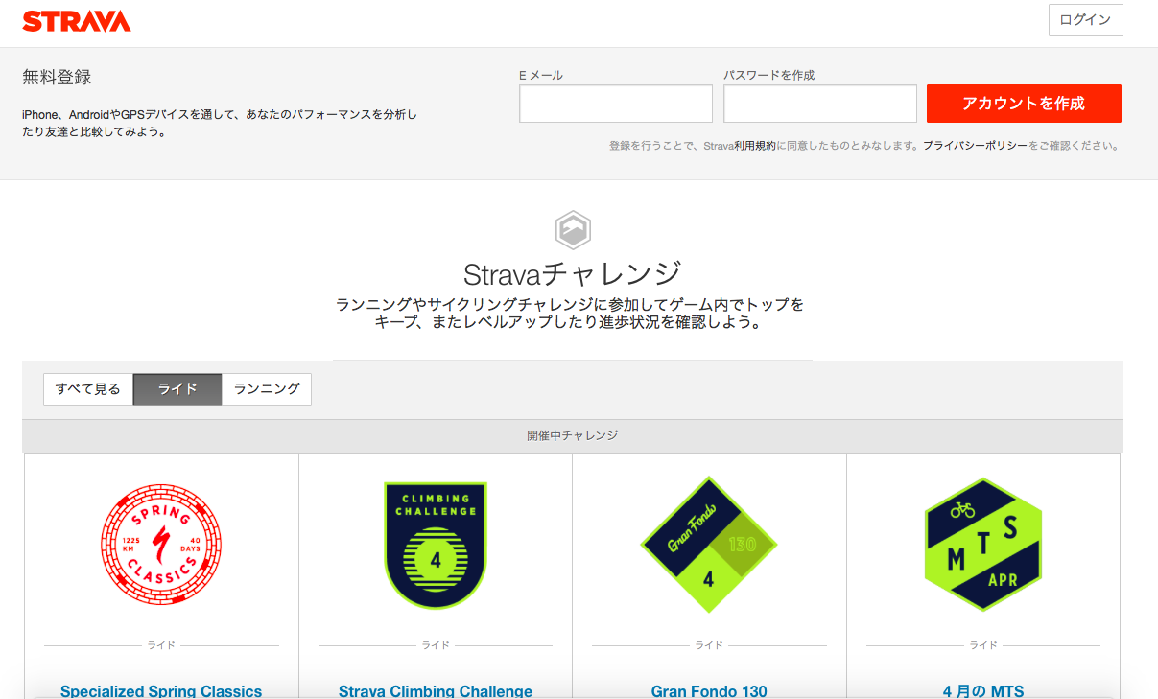This screenshot has height=699, width=1158.
Task: Click the Strava Challenges hexagon icon
Action: pyautogui.click(x=573, y=230)
